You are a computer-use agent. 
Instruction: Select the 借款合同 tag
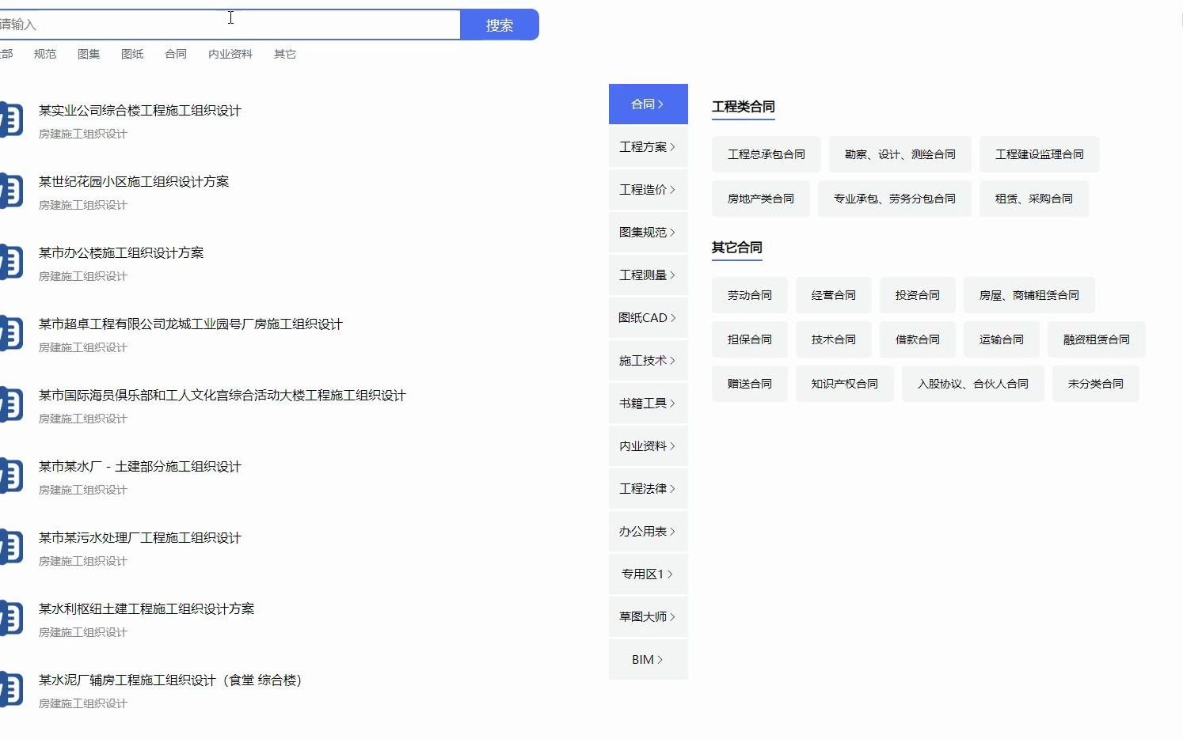pyautogui.click(x=918, y=339)
